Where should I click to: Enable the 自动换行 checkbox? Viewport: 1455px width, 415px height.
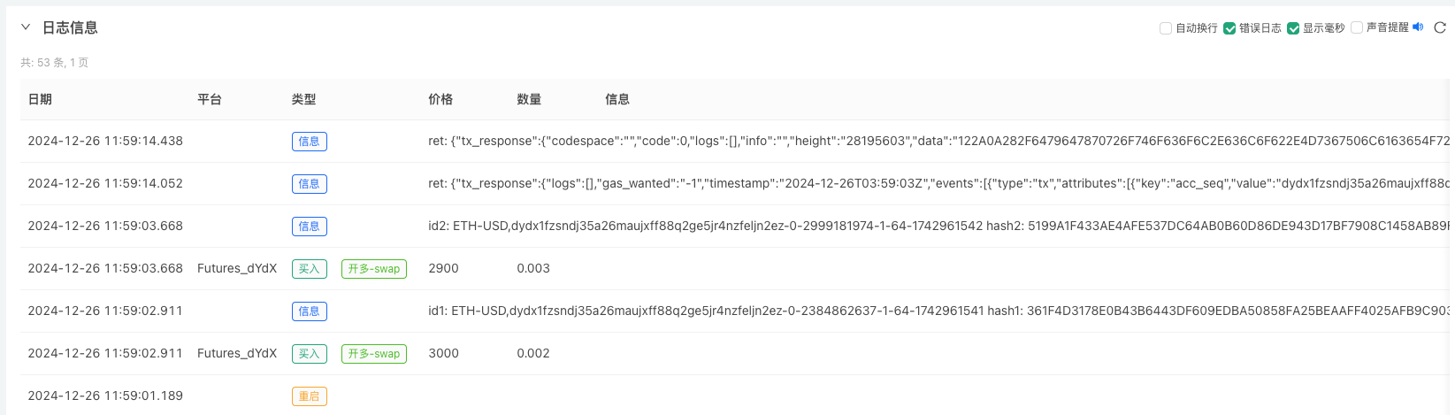1166,28
